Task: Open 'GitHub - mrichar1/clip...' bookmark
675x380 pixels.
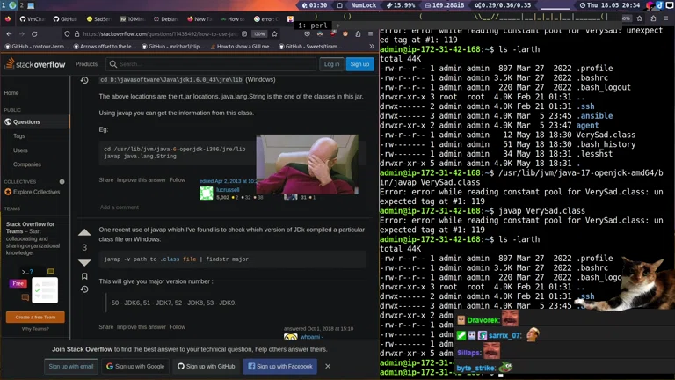Action: [x=173, y=46]
